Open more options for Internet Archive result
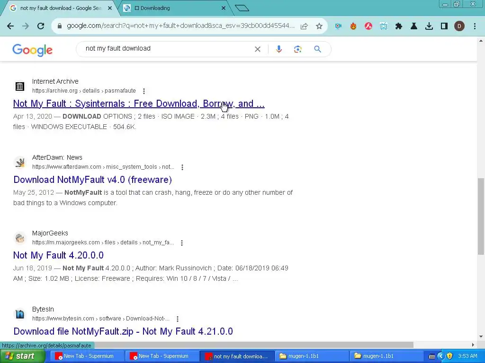 (144, 91)
